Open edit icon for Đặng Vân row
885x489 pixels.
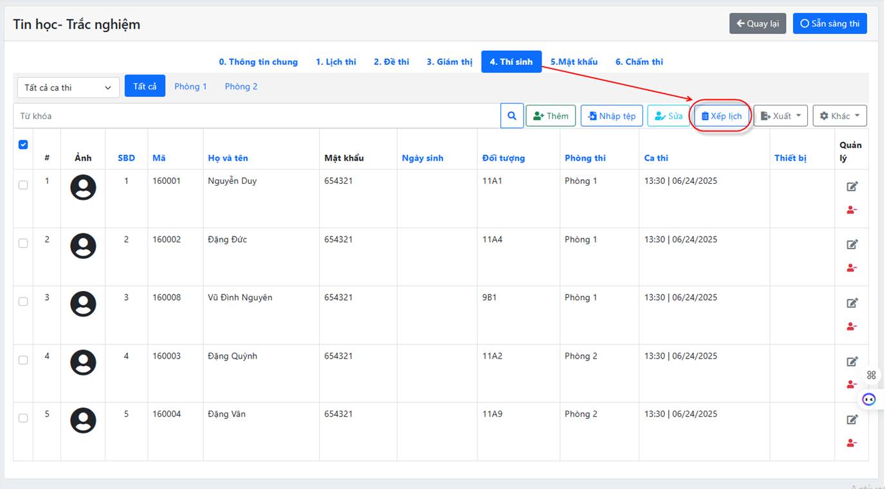pyautogui.click(x=852, y=420)
